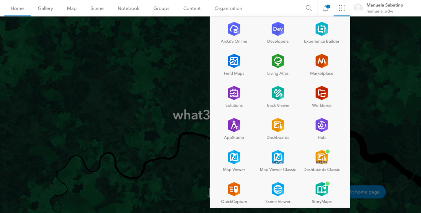The width and height of the screenshot is (421, 213).
Task: Launch Dashboards (non-classic) app
Action: [277, 129]
